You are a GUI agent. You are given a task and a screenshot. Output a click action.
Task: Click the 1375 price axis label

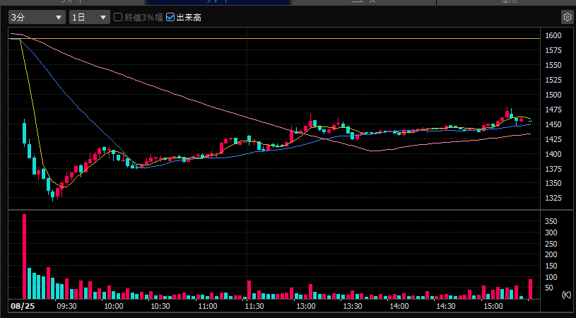pos(553,169)
